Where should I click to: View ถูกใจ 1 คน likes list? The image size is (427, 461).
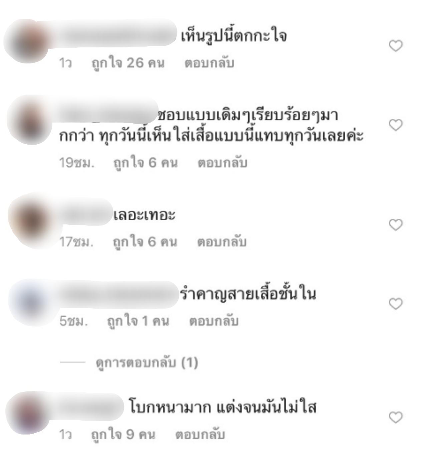tap(138, 321)
